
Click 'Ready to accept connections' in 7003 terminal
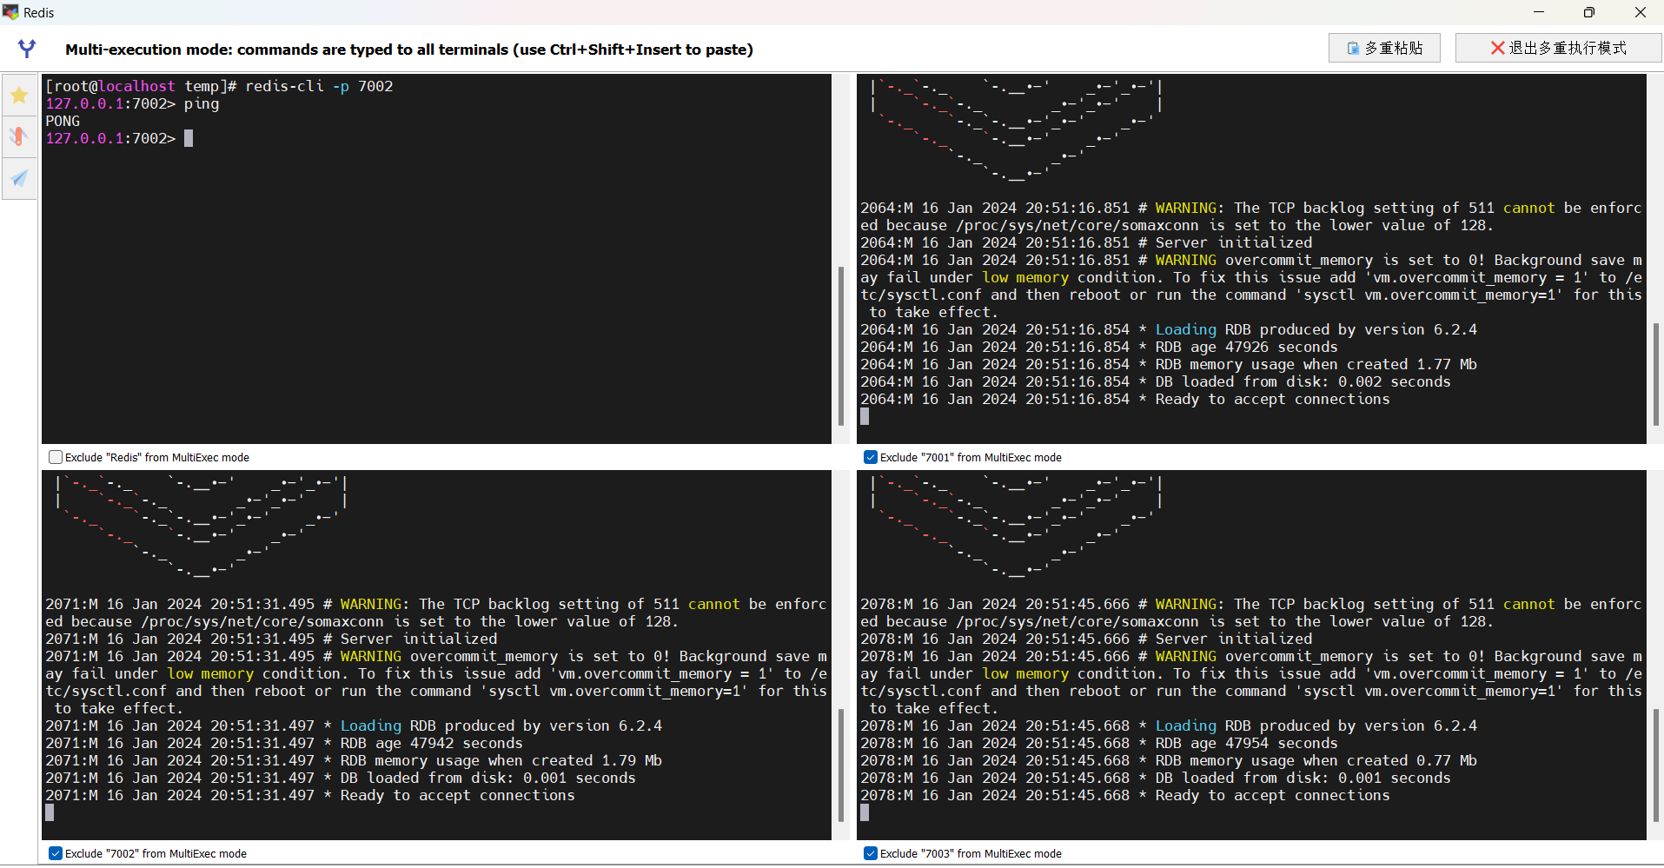[1272, 795]
